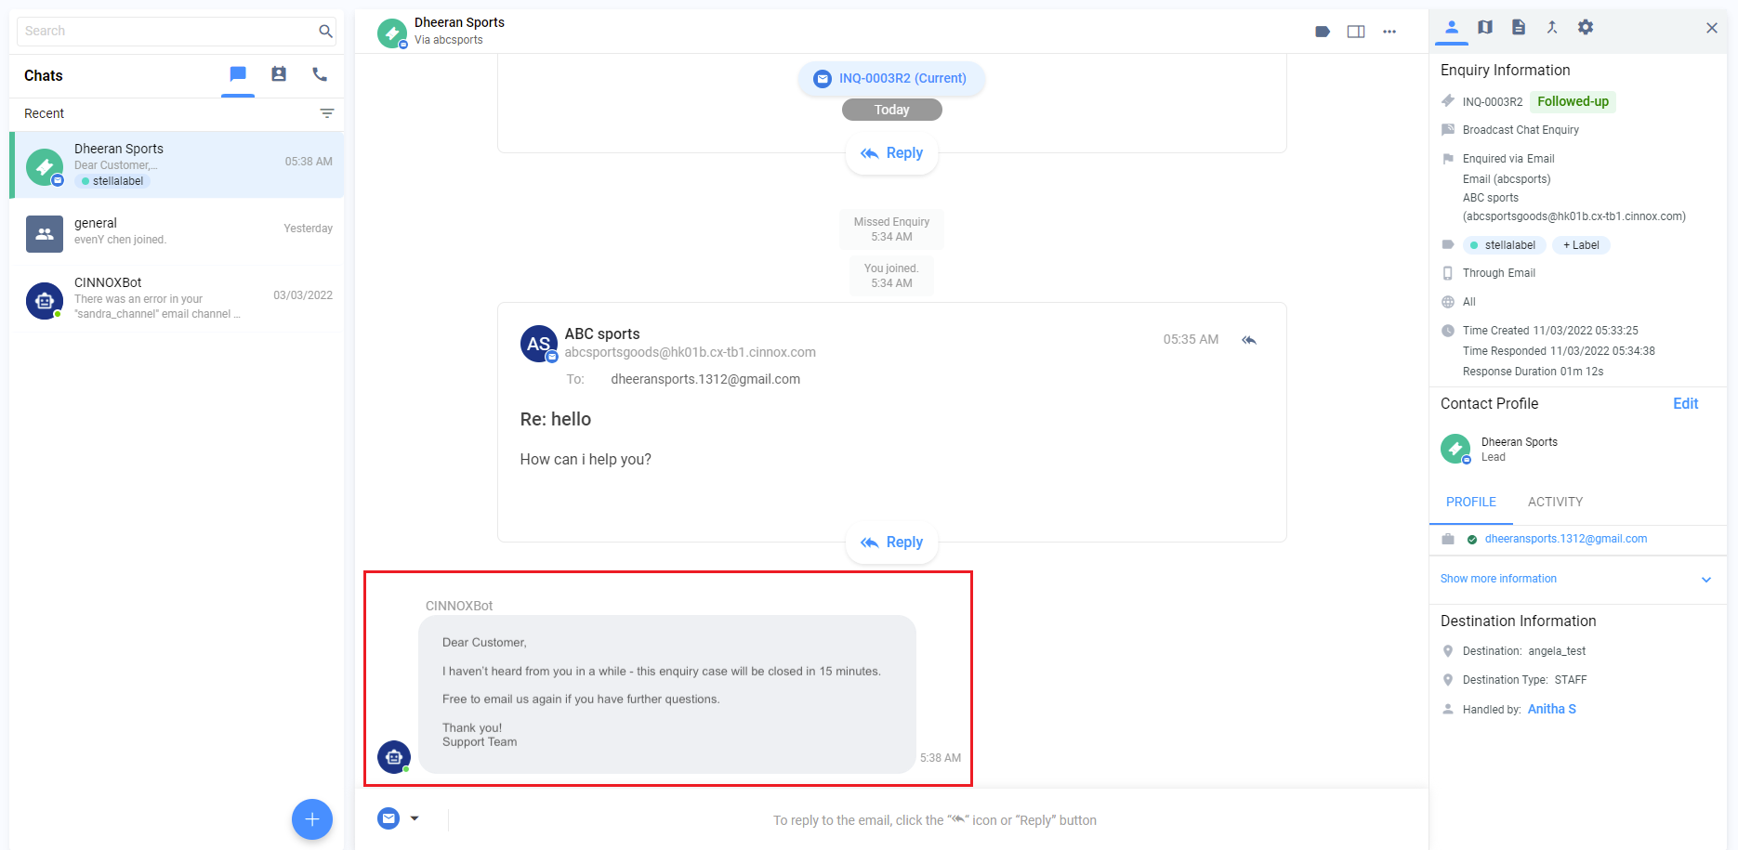Open the document notes tab in side panel

[x=1519, y=28]
